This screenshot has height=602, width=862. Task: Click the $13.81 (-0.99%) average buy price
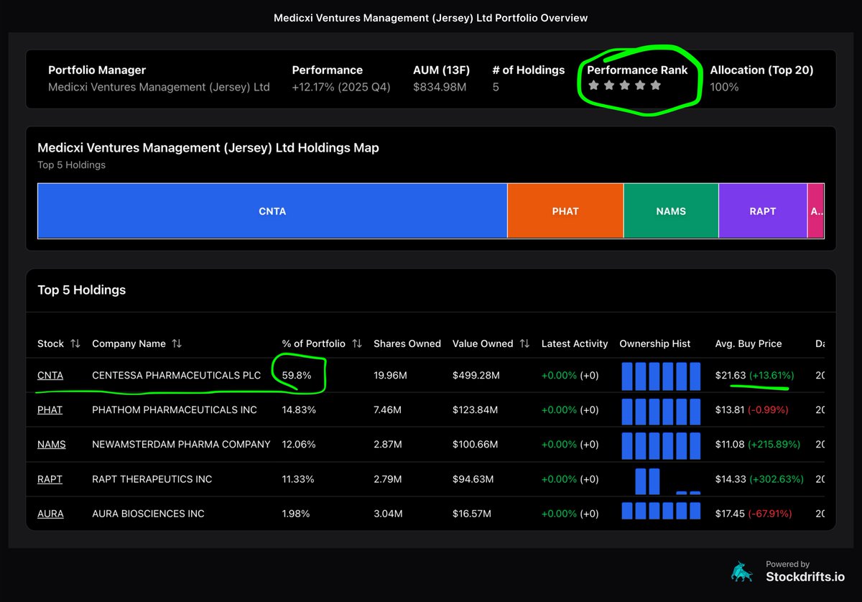[x=752, y=409]
